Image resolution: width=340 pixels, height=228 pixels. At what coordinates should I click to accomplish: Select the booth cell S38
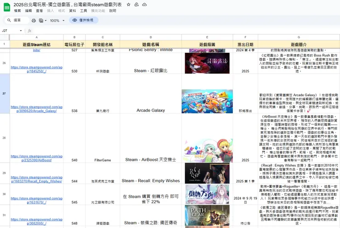pos(74,94)
